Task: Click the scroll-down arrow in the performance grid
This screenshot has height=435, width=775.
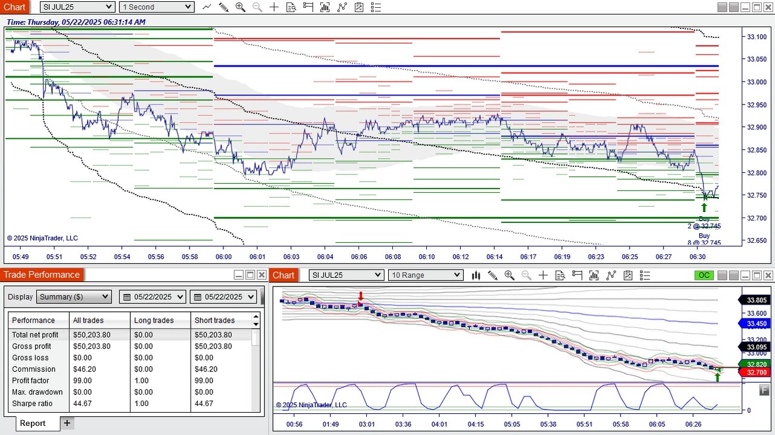Action: (256, 324)
